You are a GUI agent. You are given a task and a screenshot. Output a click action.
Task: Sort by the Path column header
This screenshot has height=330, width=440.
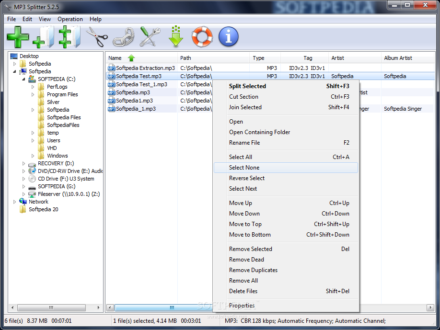(x=213, y=58)
